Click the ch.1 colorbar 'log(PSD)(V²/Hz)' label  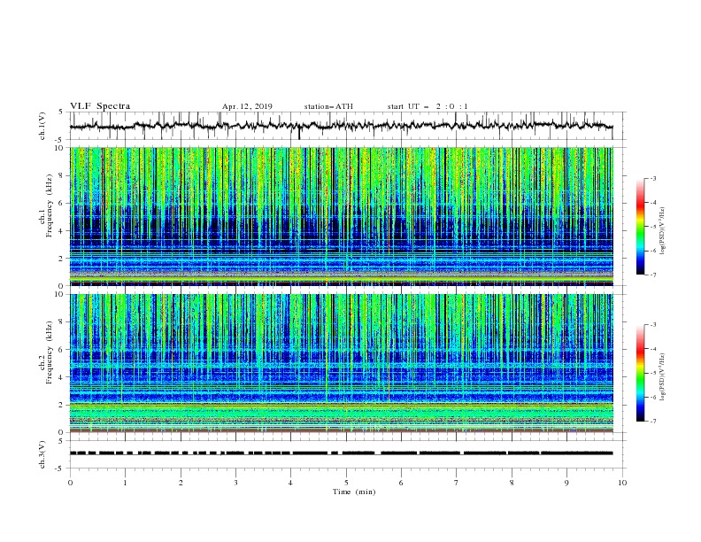(x=663, y=230)
